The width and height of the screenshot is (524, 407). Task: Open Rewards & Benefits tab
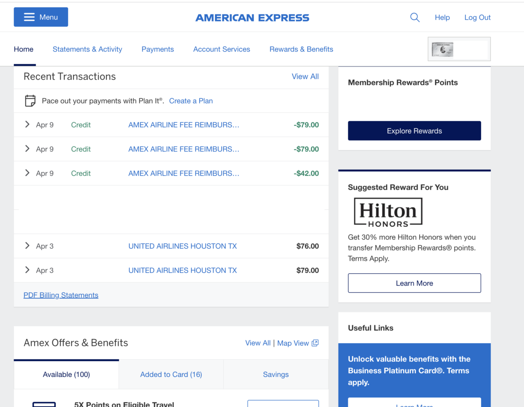tap(301, 49)
